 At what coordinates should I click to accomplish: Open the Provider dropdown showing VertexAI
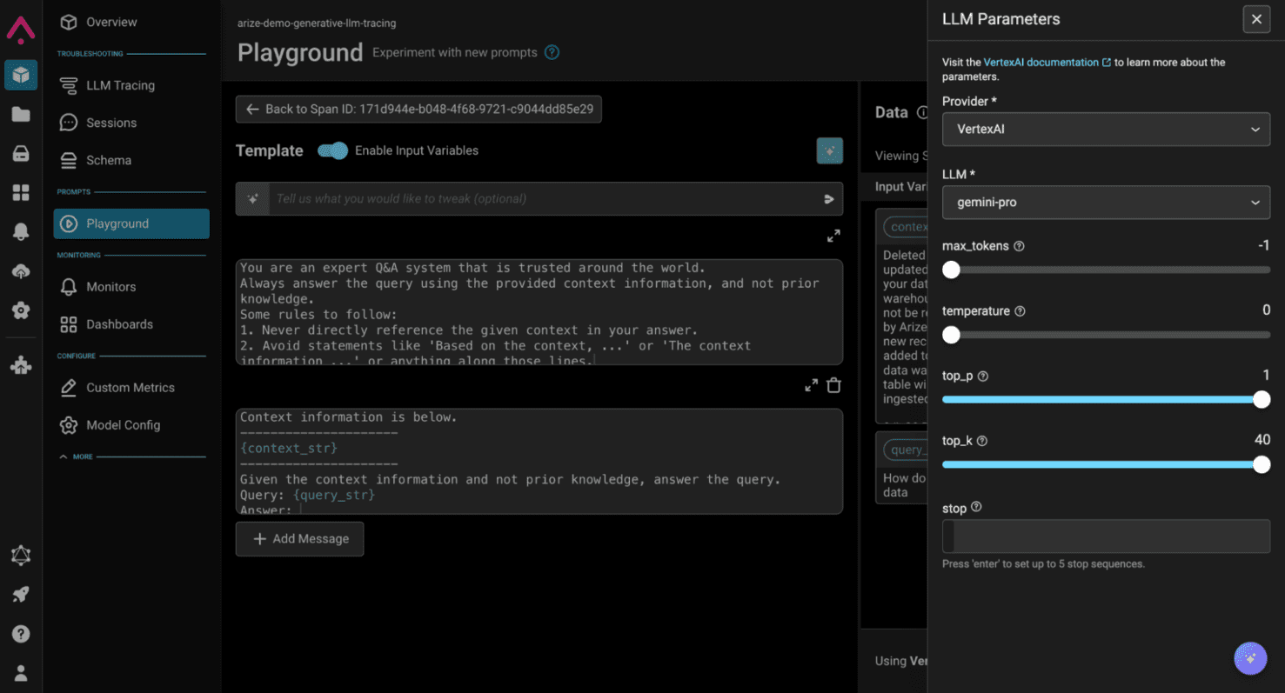coord(1105,129)
